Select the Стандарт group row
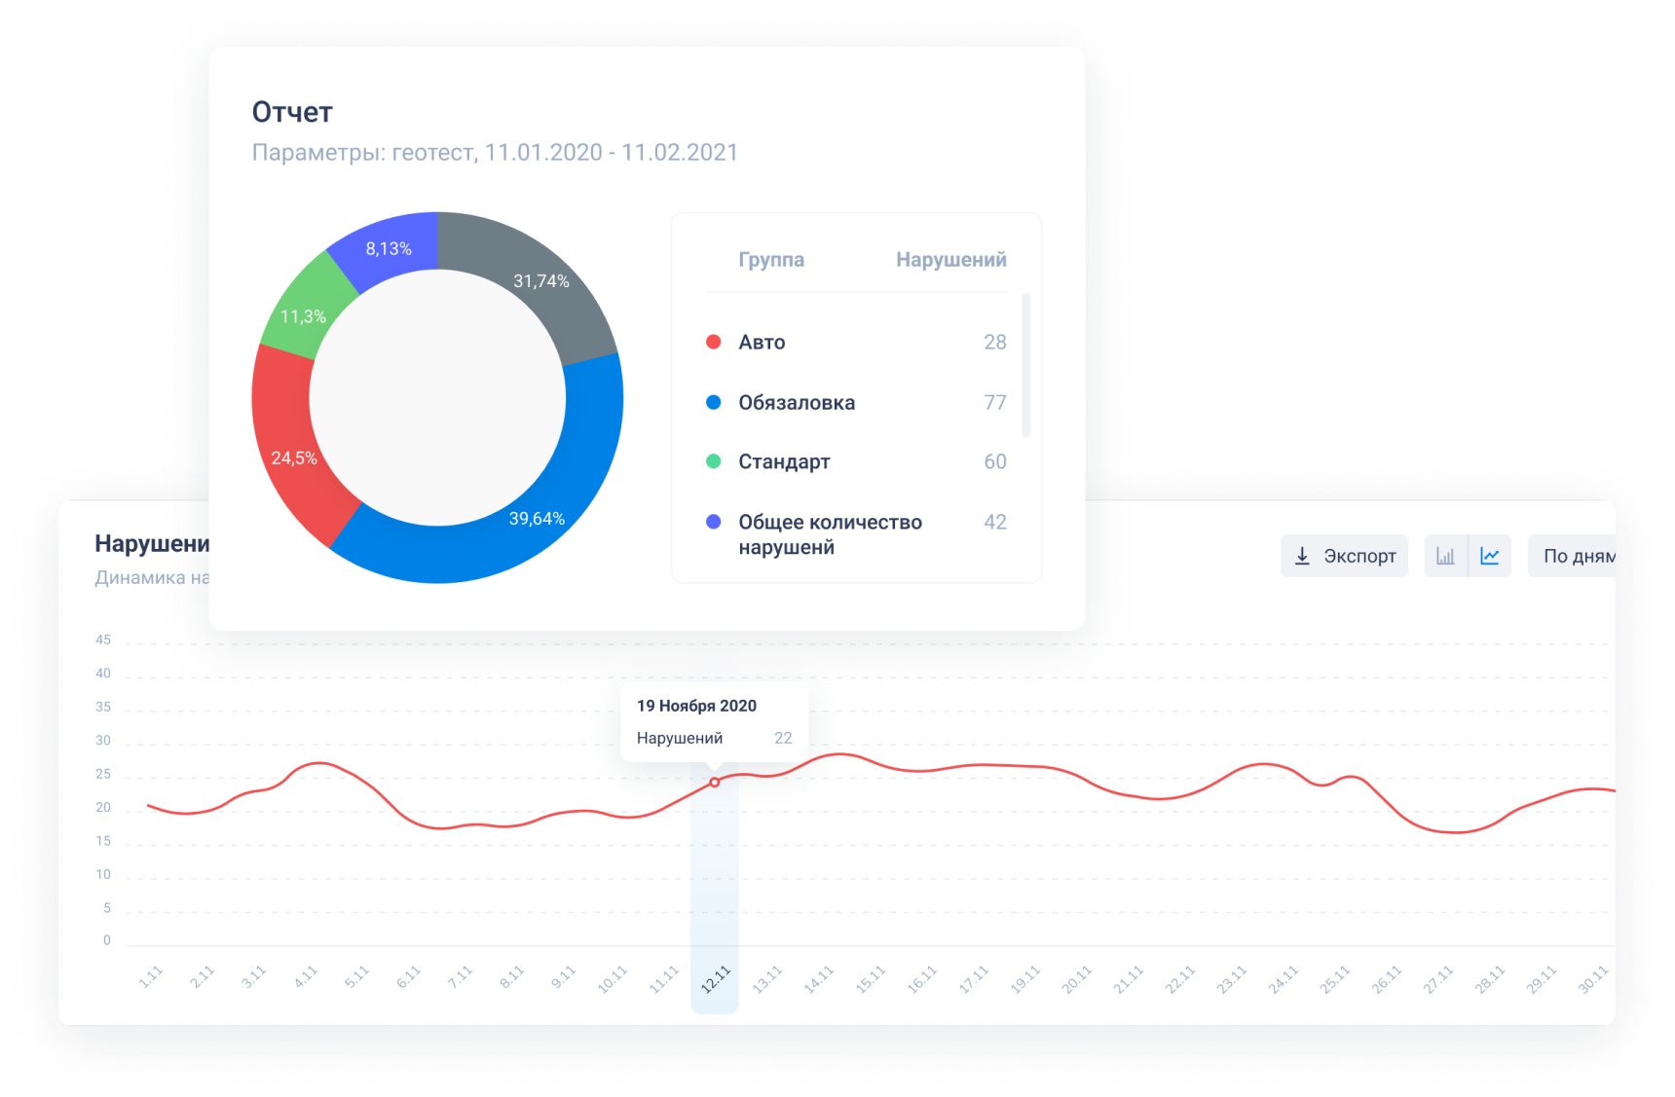 pyautogui.click(x=856, y=461)
